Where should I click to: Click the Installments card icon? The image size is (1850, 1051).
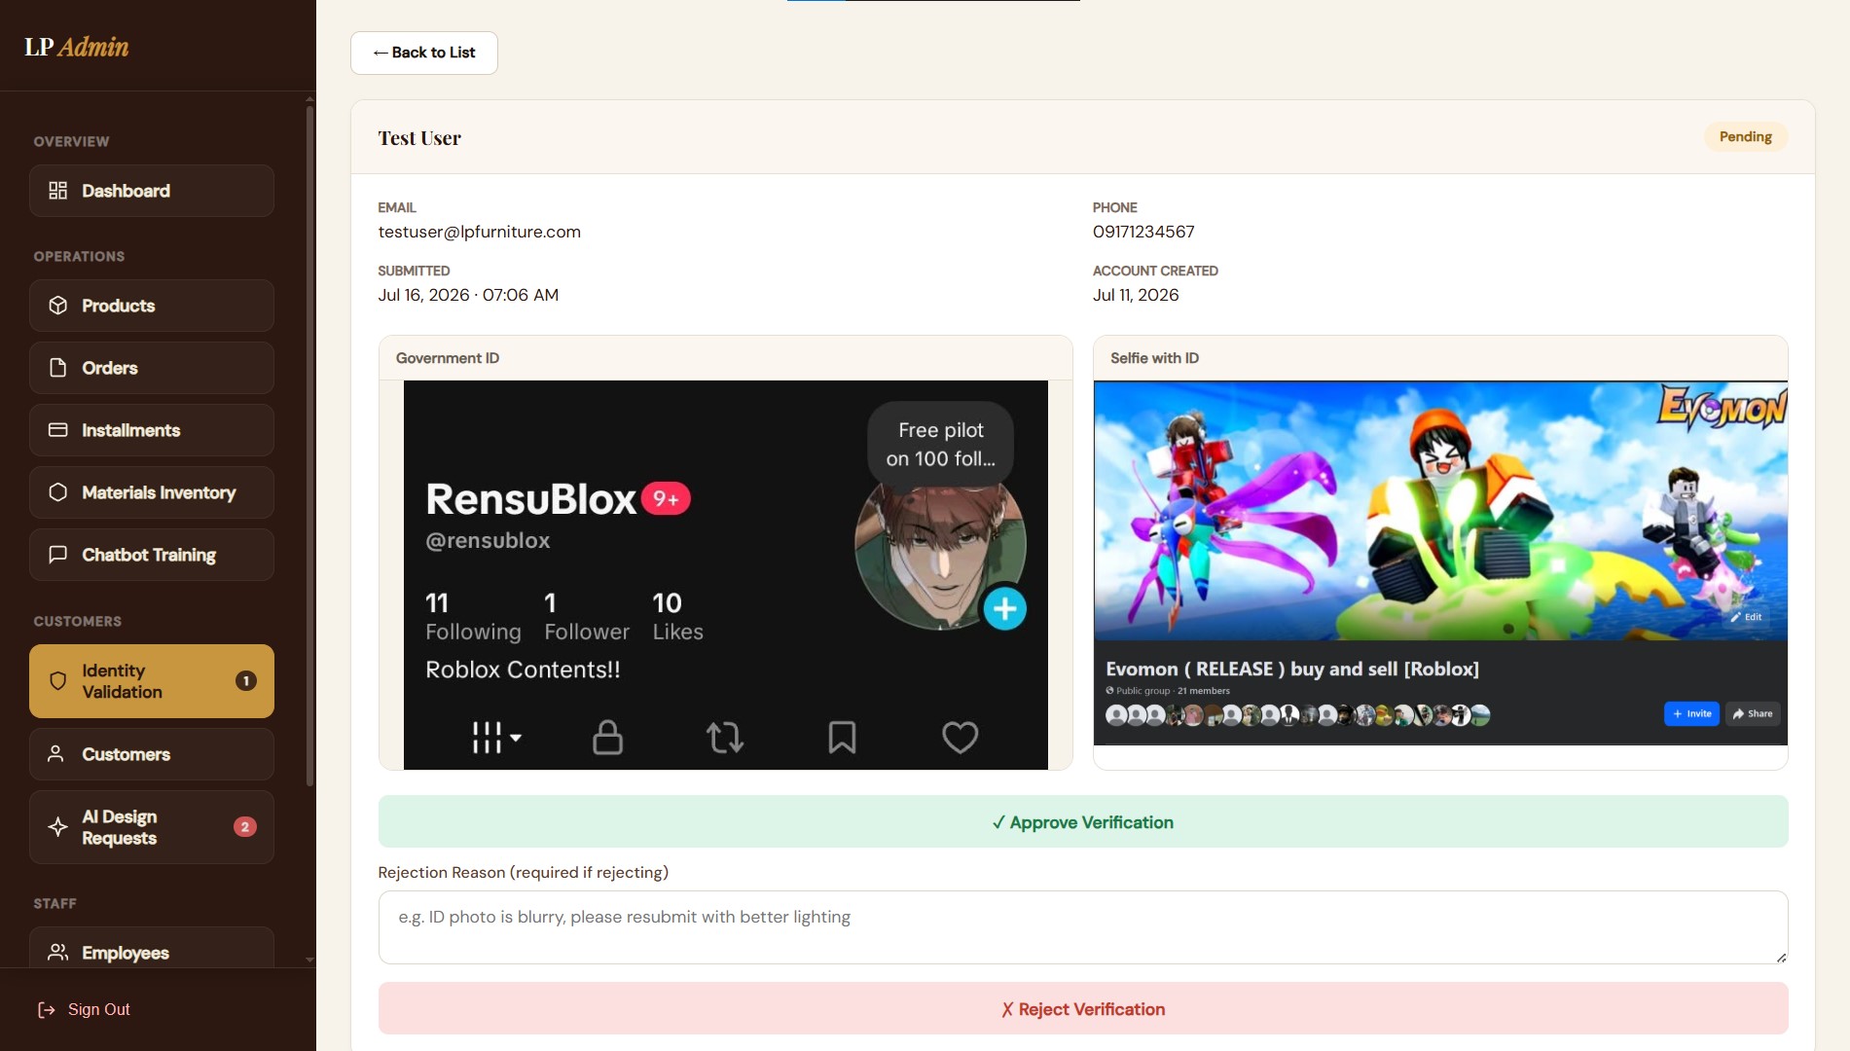point(58,430)
